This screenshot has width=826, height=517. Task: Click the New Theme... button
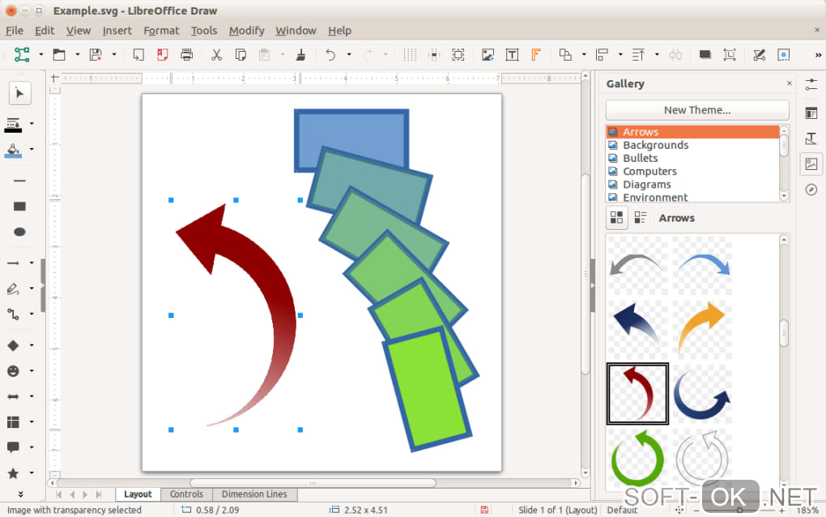pos(697,110)
